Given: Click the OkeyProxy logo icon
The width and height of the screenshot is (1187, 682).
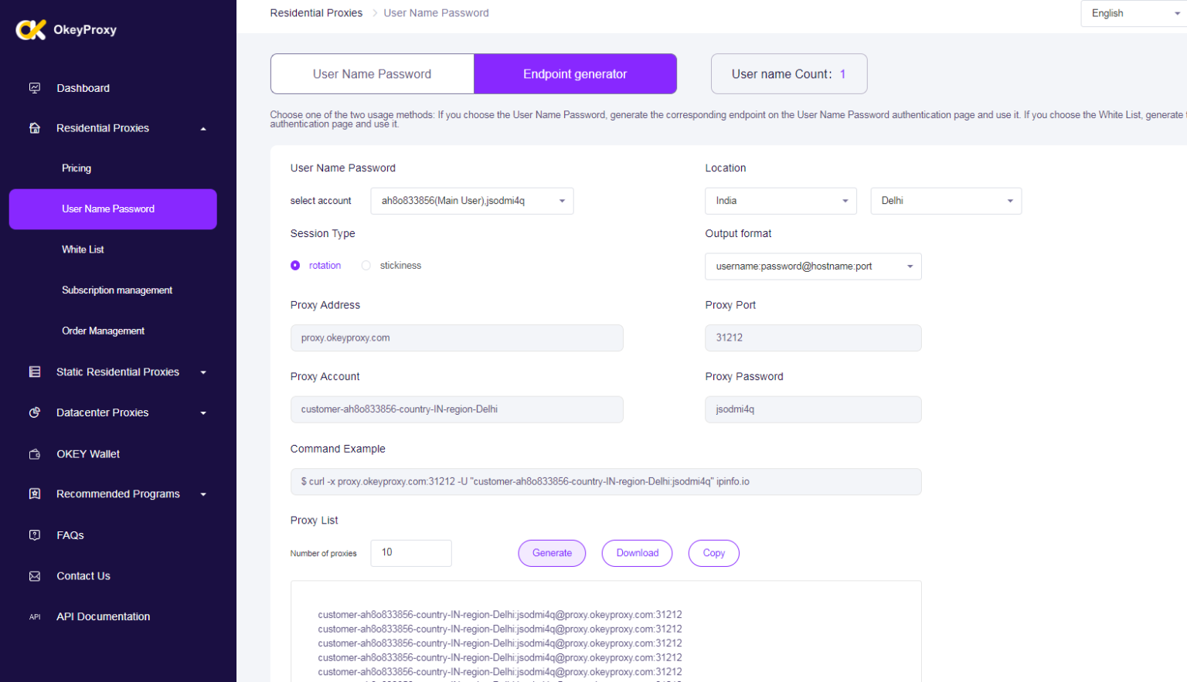Looking at the screenshot, I should [x=31, y=29].
